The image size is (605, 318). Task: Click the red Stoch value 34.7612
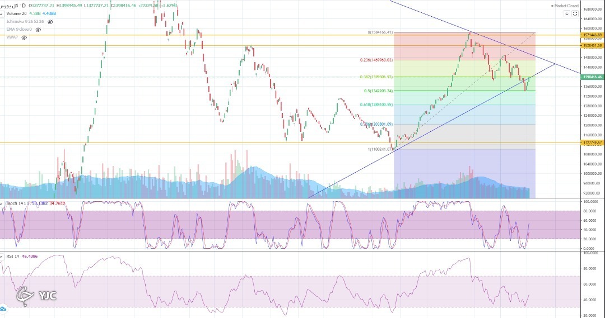(58, 203)
